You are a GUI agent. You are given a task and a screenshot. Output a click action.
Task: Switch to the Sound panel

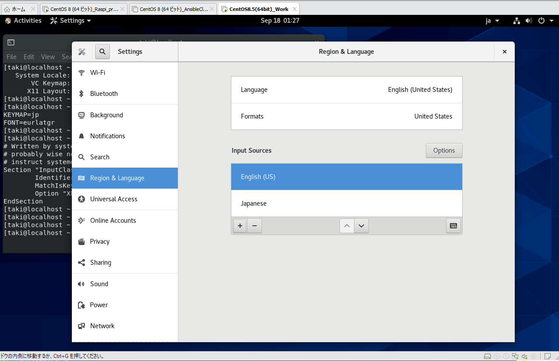(125, 284)
